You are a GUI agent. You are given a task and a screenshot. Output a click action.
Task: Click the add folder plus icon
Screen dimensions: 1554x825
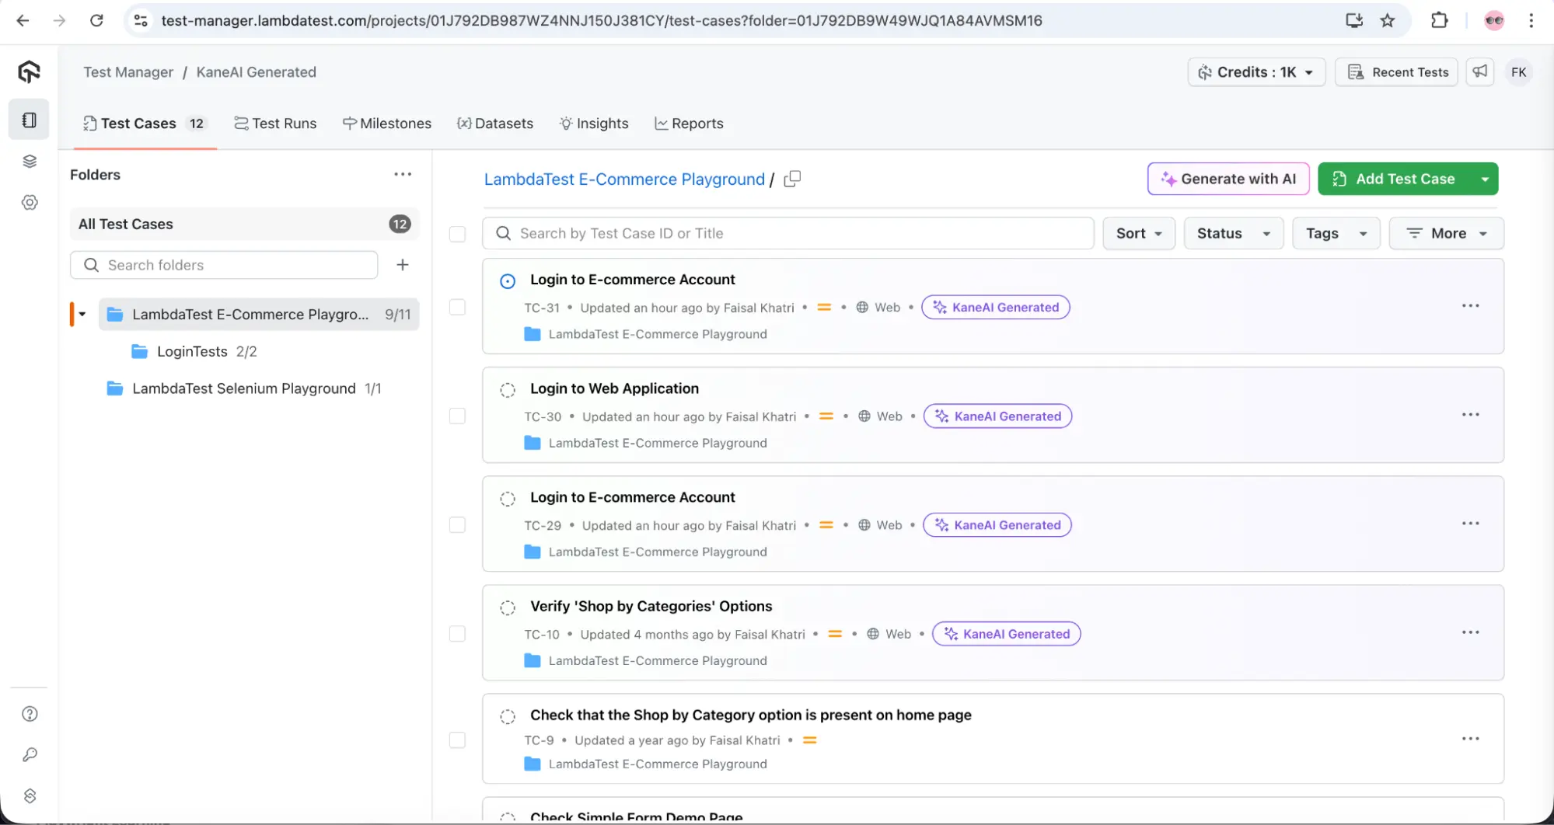coord(403,265)
